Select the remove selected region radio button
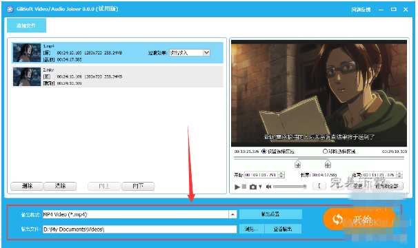418x248 pixels. coord(325,152)
